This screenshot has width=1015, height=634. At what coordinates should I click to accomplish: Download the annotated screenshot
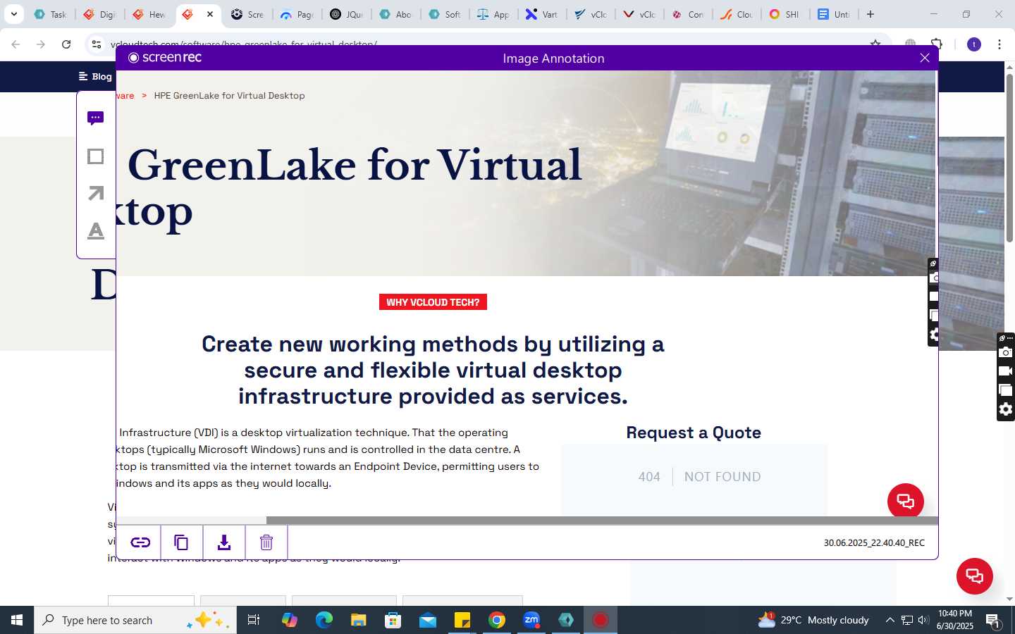(224, 542)
